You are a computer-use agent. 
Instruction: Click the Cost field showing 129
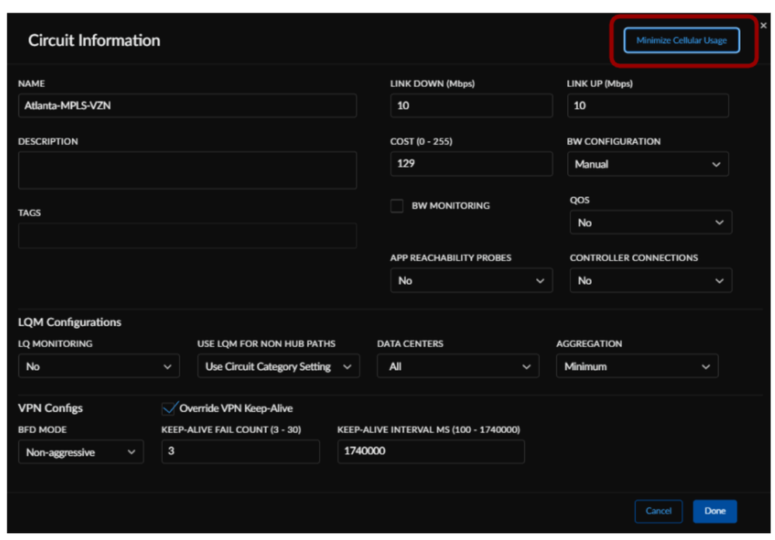tap(471, 164)
